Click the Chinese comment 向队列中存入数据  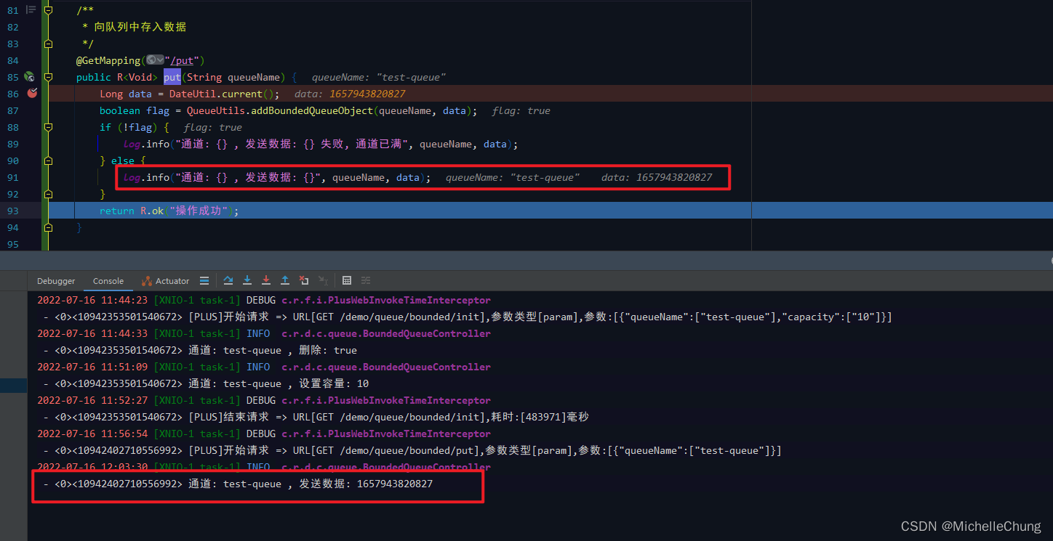coord(140,27)
